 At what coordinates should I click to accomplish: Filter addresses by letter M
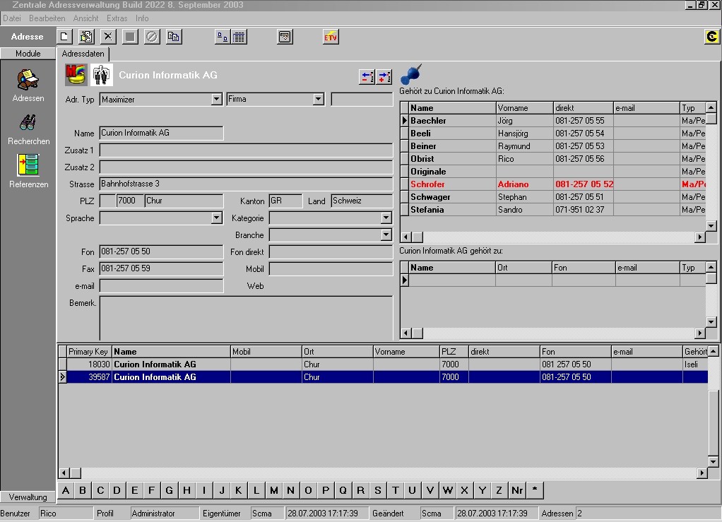[273, 490]
